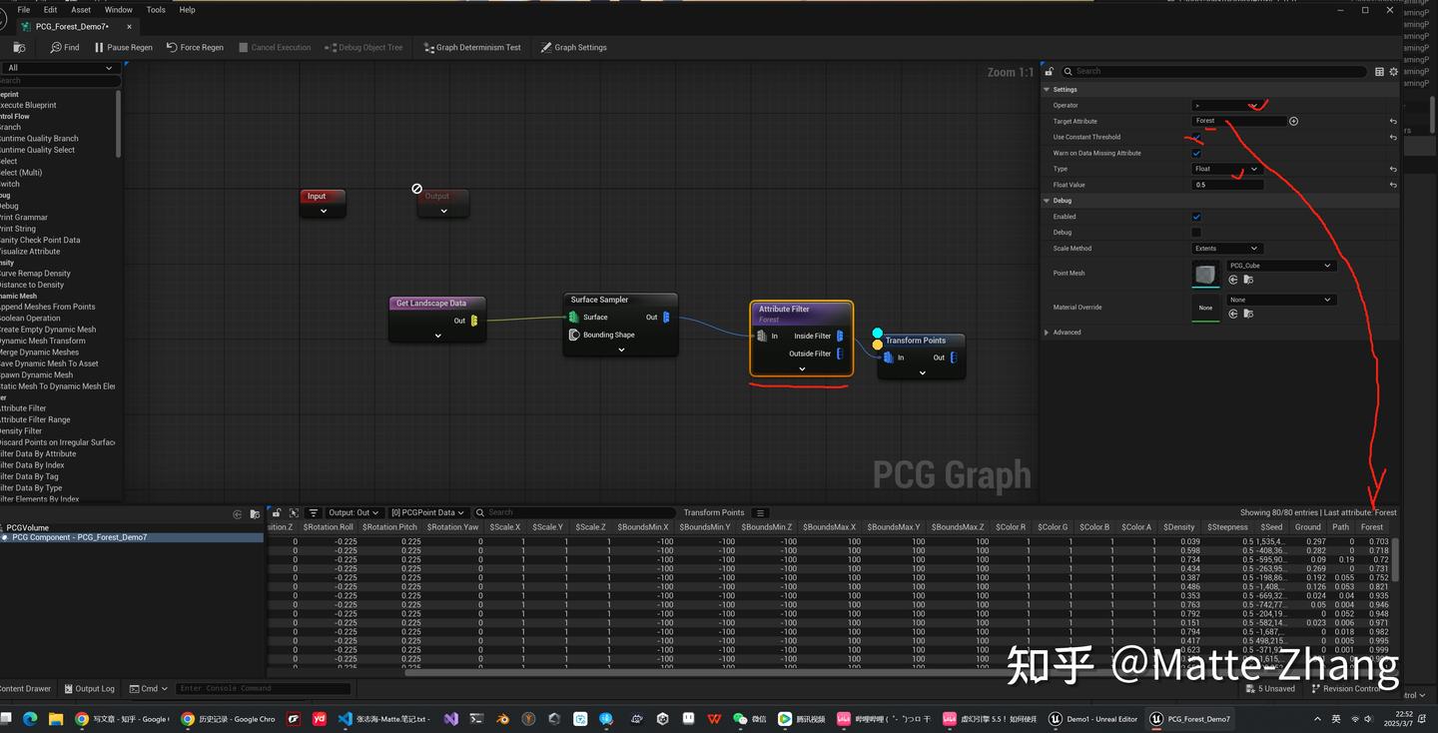Click the Force Regen icon
The width and height of the screenshot is (1438, 733).
pos(174,47)
